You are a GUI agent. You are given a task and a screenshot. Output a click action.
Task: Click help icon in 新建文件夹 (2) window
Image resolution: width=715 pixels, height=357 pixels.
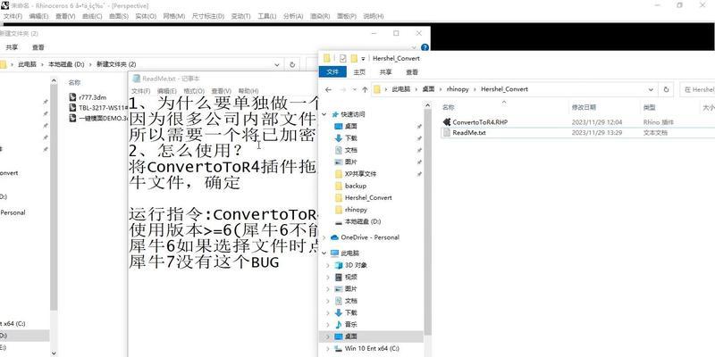(x=425, y=47)
